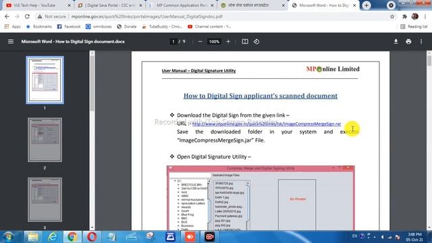The image size is (432, 243).
Task: Switch to Chrome in the taskbar
Action: click(72, 237)
